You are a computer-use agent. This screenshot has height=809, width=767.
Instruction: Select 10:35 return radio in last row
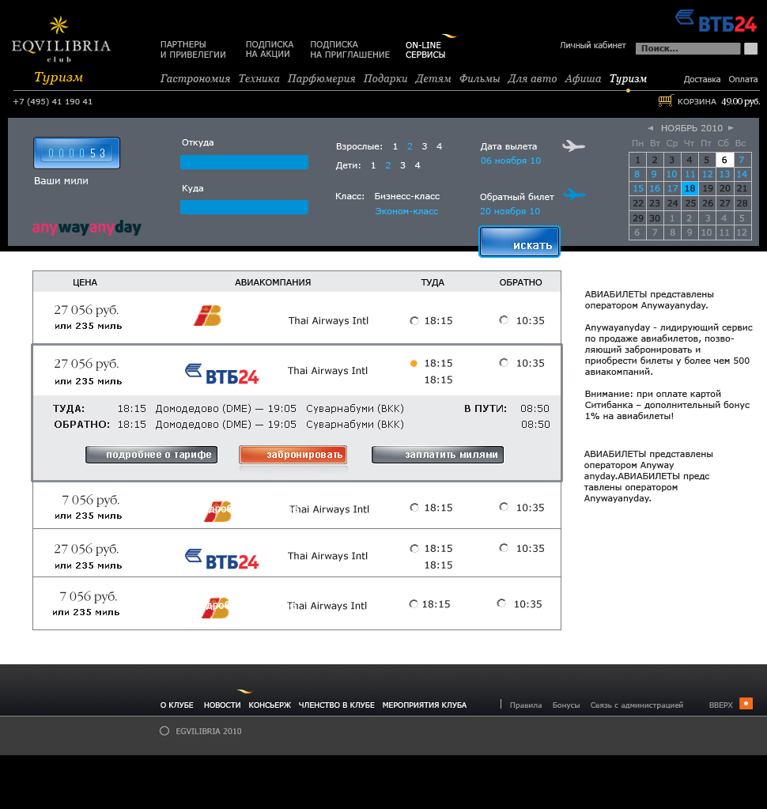501,603
